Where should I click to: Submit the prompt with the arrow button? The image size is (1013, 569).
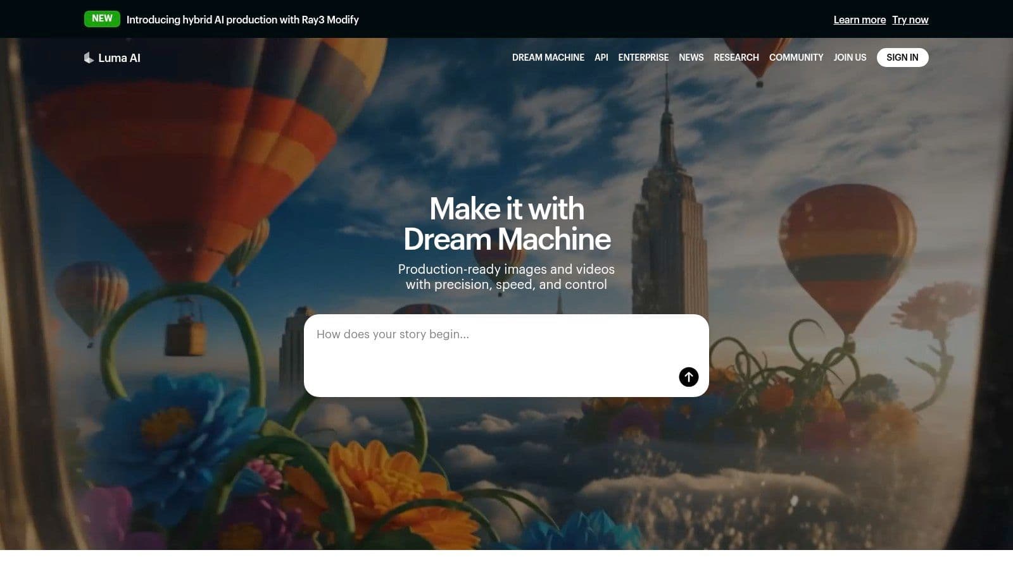688,377
